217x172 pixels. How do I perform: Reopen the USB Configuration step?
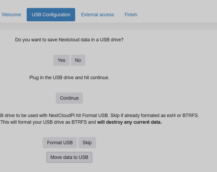pyautogui.click(x=51, y=15)
